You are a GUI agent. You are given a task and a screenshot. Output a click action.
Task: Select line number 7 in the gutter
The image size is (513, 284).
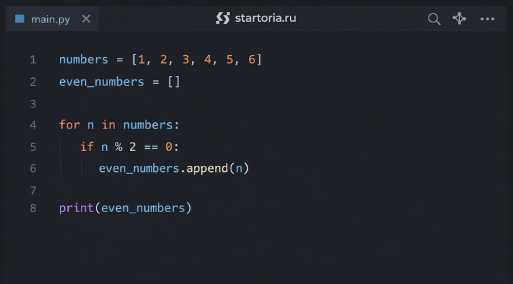coord(33,190)
